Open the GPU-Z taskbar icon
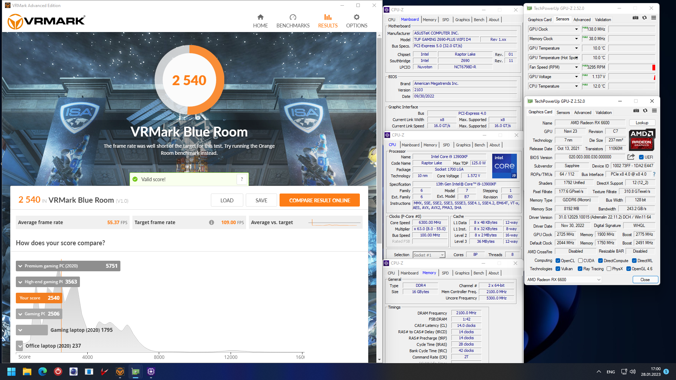 click(136, 372)
